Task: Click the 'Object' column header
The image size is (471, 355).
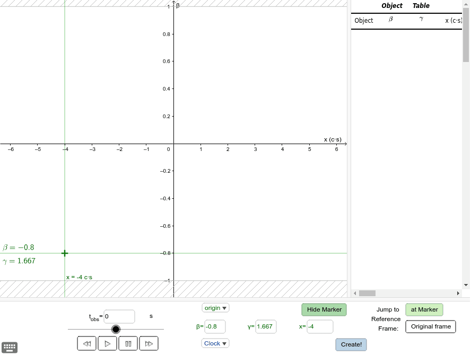Action: click(363, 21)
